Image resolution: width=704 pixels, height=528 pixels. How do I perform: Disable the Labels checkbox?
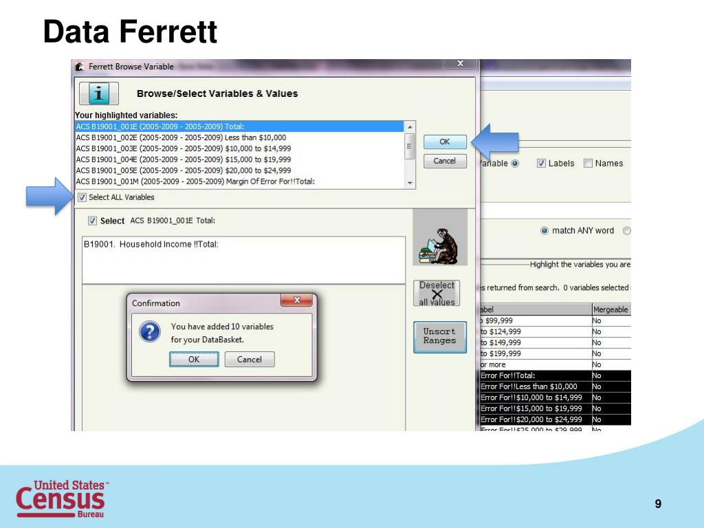(x=541, y=163)
